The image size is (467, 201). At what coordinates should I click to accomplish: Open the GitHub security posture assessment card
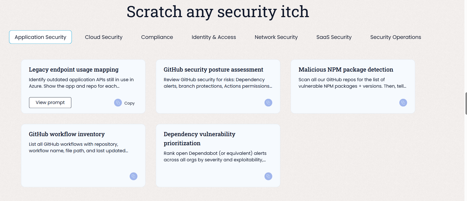[x=213, y=70]
